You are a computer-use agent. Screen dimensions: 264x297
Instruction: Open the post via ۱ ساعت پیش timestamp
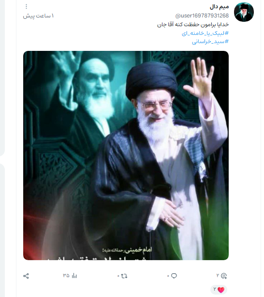point(38,16)
